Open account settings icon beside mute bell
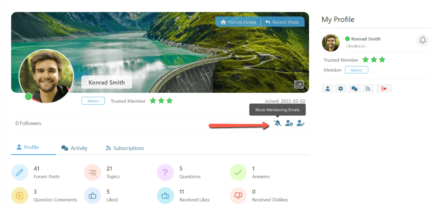The image size is (440, 208). pyautogui.click(x=289, y=123)
